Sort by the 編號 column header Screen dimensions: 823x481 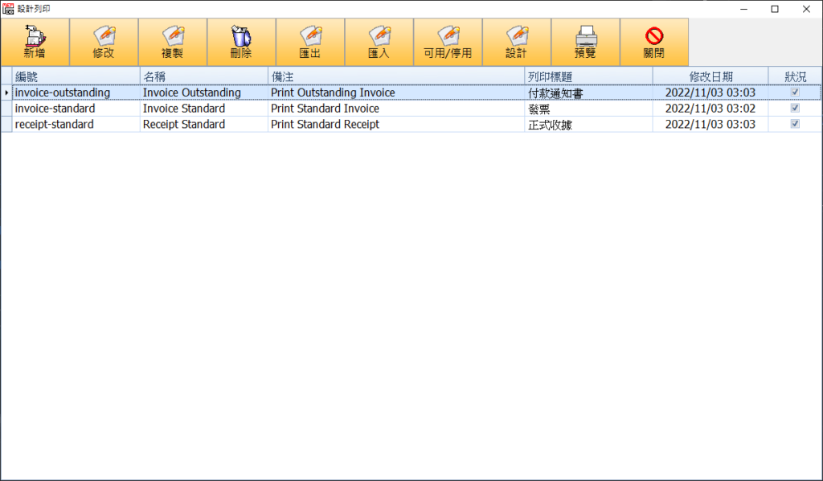[x=76, y=76]
